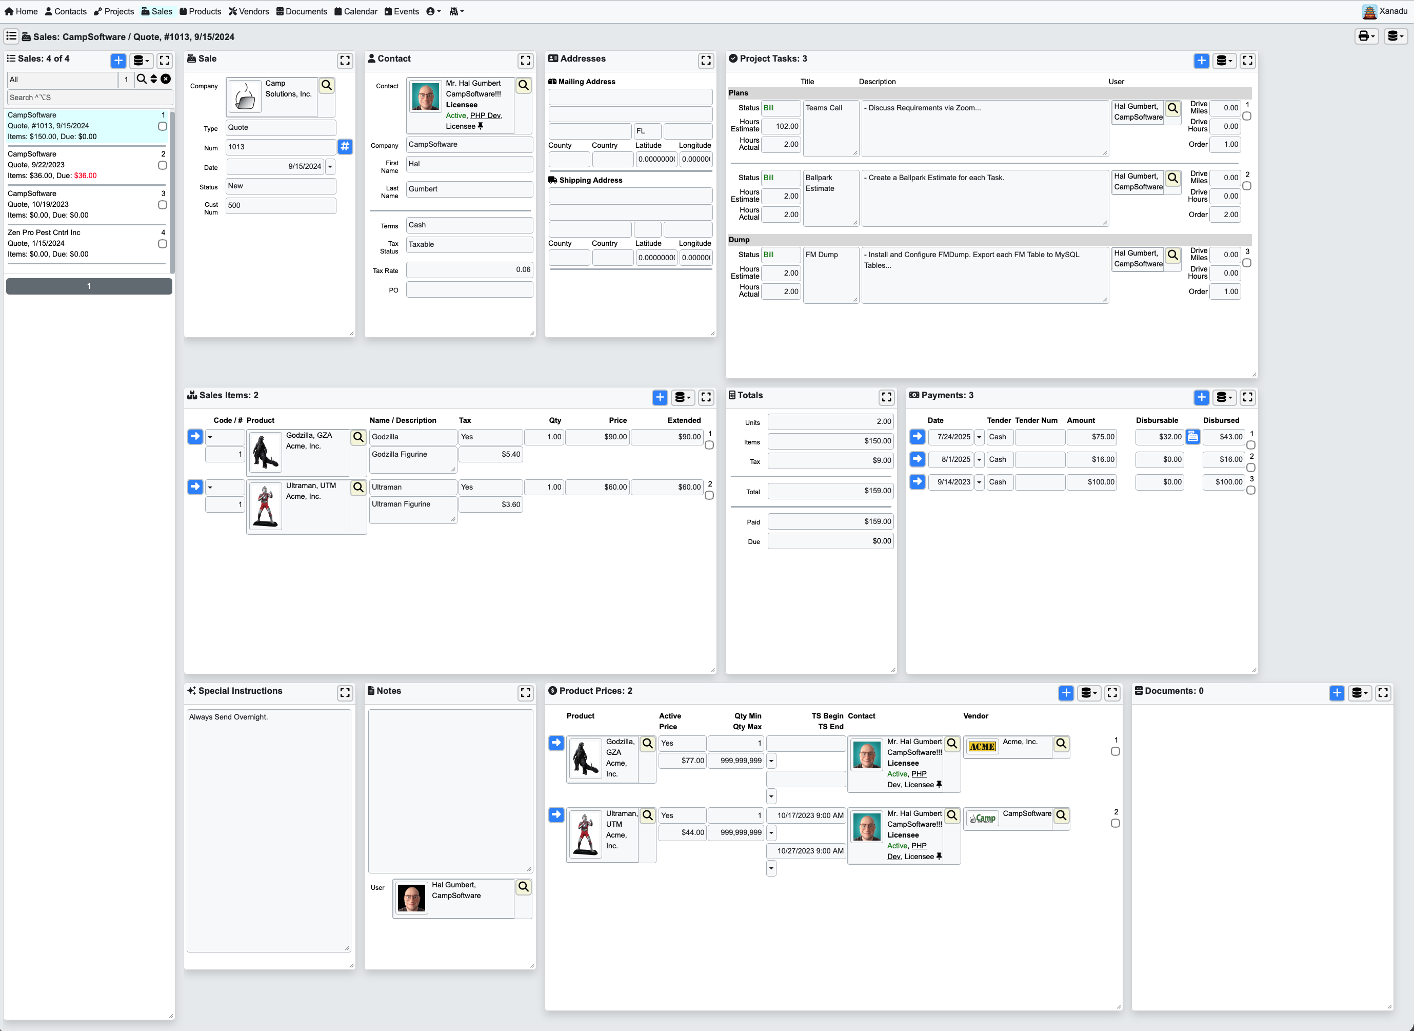
Task: Click the blue arrow on the Godzilla sales item
Action: coord(194,437)
